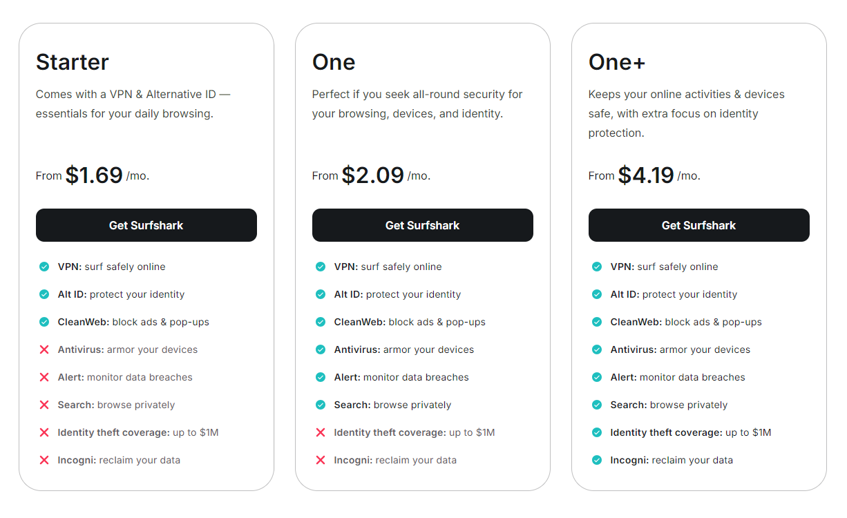Click the $1.69 price in Starter plan

pyautogui.click(x=94, y=175)
